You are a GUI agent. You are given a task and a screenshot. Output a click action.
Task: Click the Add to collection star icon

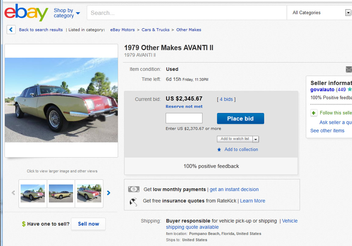point(219,150)
